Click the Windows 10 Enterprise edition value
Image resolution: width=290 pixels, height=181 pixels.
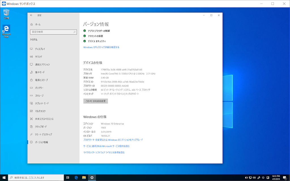coord(112,124)
